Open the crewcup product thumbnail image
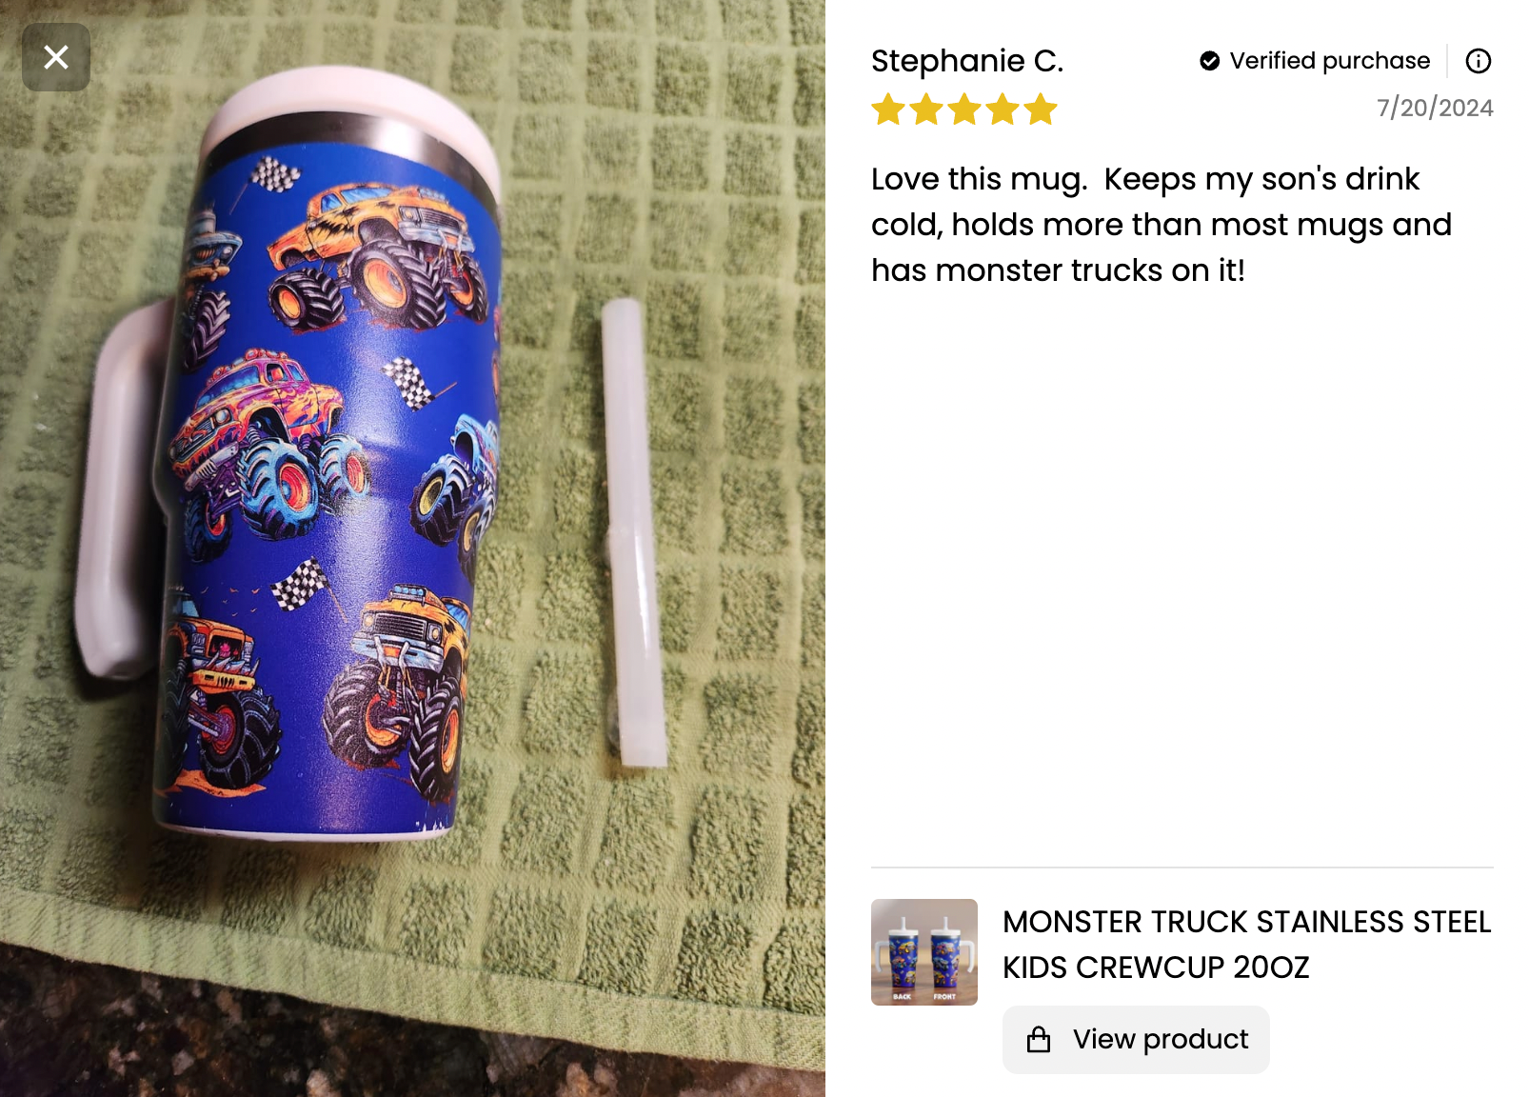Image resolution: width=1529 pixels, height=1097 pixels. pyautogui.click(x=923, y=952)
